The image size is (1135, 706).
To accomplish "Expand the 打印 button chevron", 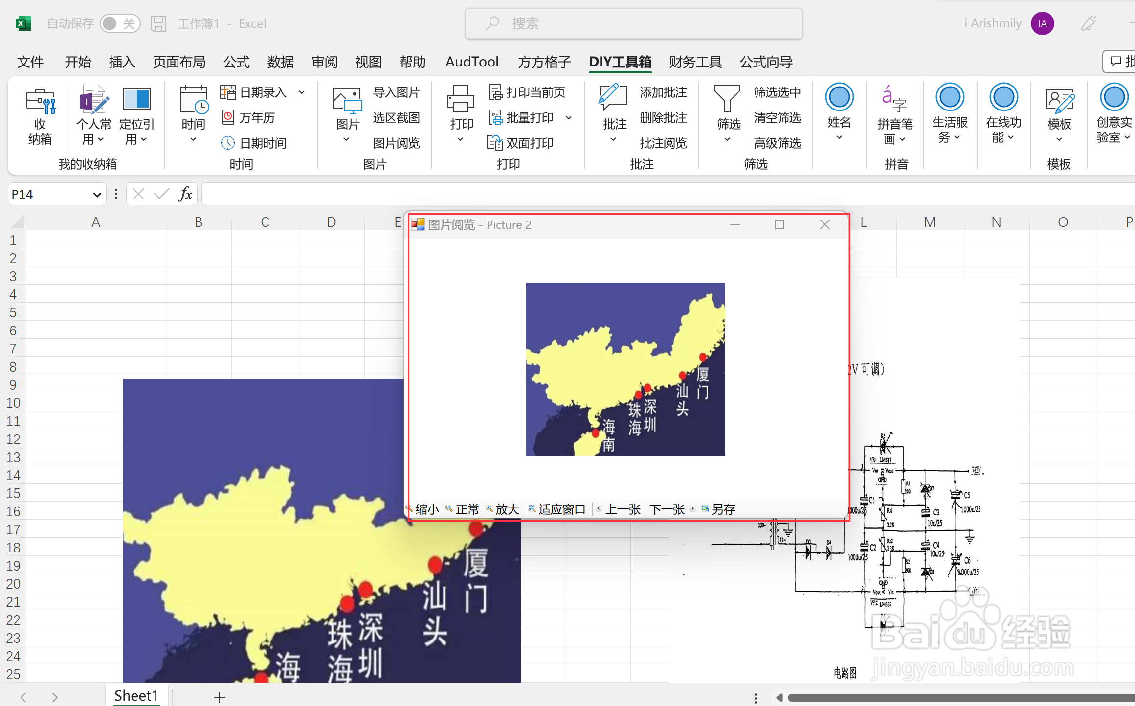I will click(460, 139).
